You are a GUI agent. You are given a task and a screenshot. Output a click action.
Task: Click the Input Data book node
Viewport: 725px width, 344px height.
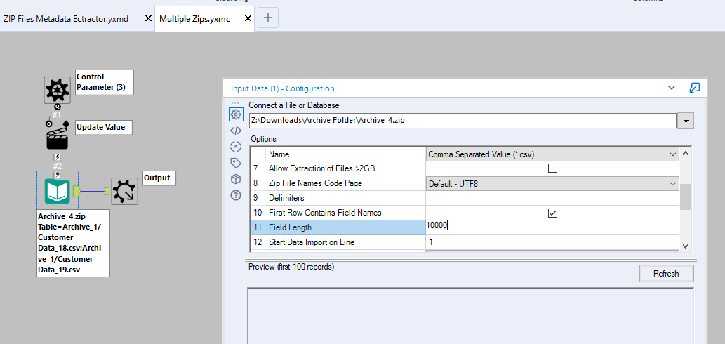(56, 191)
